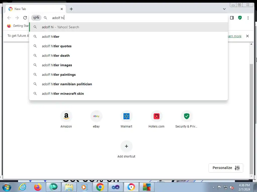This screenshot has height=192, width=257.
Task: Open the 'Learn more' link
Action: click(x=234, y=36)
